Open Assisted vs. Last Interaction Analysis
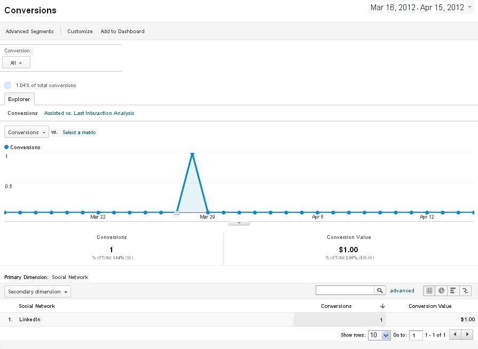478x349 pixels. click(x=89, y=113)
